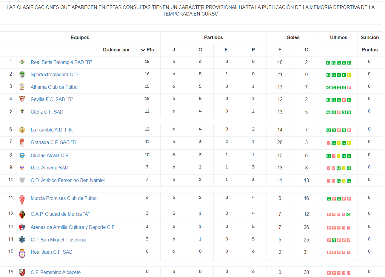Open La Rambla A.D. F.B. link
This screenshot has height=277, width=385.
(x=52, y=130)
